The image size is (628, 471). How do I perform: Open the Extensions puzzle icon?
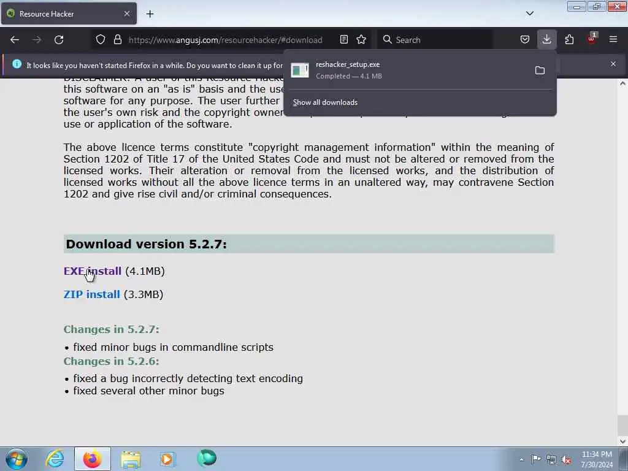point(569,40)
